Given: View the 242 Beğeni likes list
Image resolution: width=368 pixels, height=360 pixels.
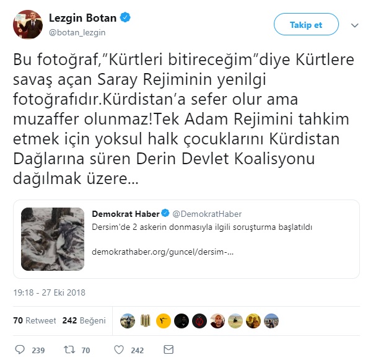Looking at the screenshot, I should coord(84,320).
